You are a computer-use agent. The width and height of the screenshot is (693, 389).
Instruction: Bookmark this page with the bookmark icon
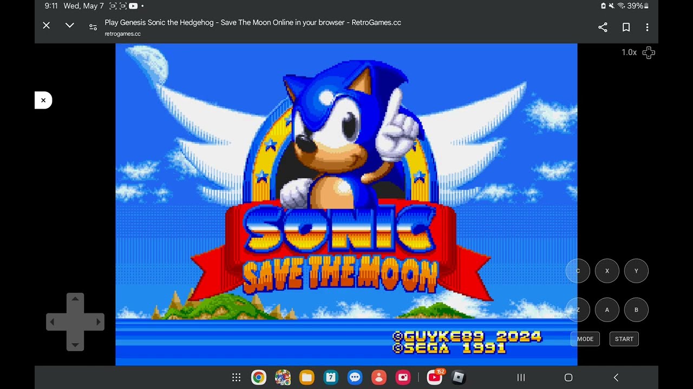point(626,27)
